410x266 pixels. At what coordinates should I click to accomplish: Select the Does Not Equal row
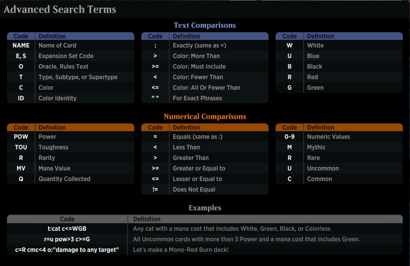205,189
